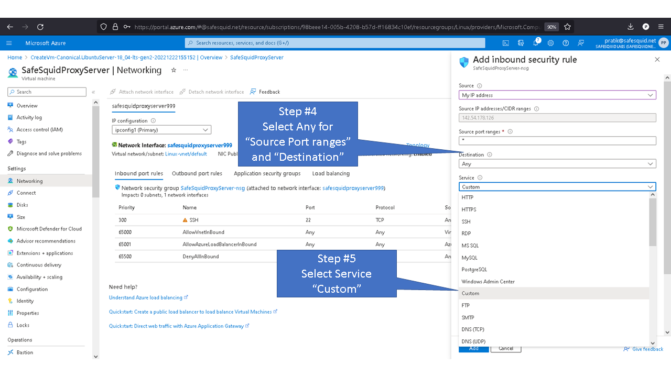
Task: Bookmark page with star icon in address bar
Action: pyautogui.click(x=567, y=27)
